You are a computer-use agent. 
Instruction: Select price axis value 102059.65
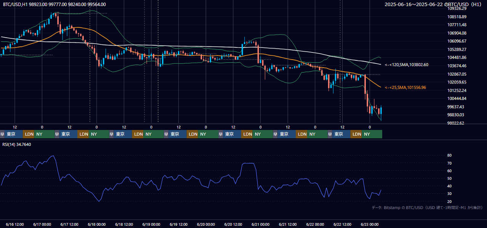click(457, 82)
